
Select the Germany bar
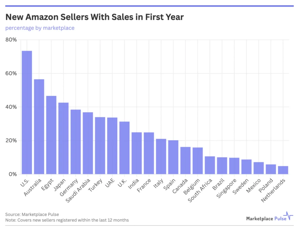pyautogui.click(x=76, y=142)
